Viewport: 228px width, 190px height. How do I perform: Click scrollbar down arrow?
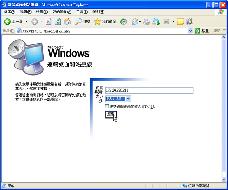[x=224, y=179]
